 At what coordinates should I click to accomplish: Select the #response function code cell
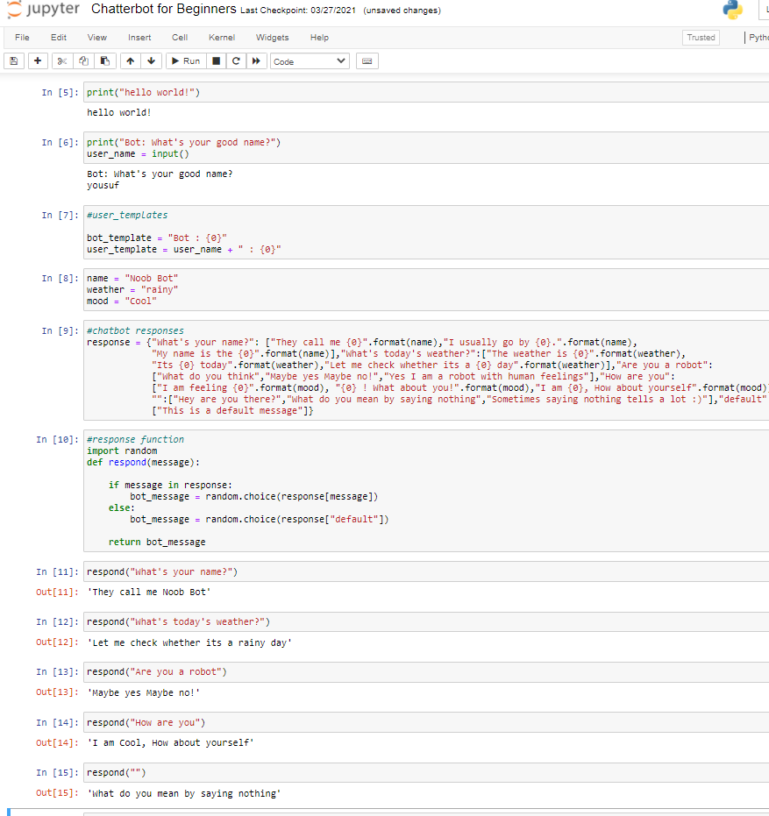click(x=426, y=490)
